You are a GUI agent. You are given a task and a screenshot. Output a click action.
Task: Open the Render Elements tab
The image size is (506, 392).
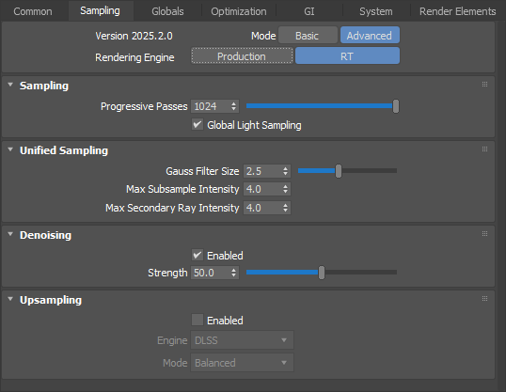click(x=458, y=11)
